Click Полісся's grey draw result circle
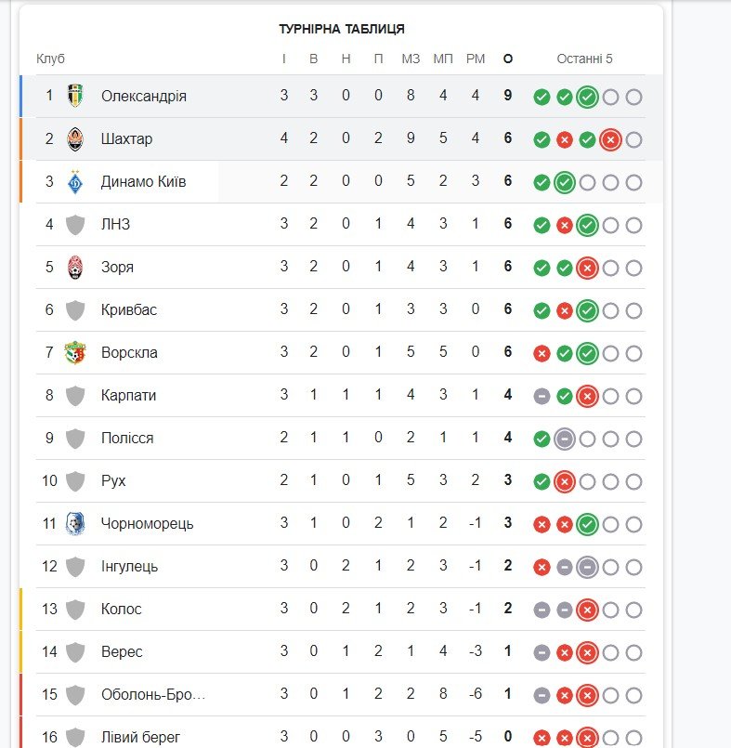The width and height of the screenshot is (731, 748). click(565, 439)
